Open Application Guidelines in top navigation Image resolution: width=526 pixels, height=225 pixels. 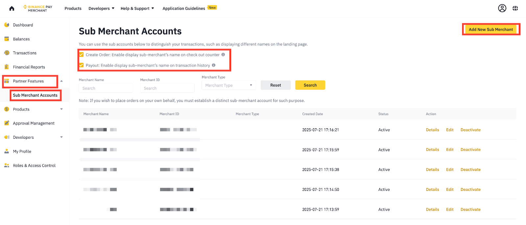(x=184, y=9)
